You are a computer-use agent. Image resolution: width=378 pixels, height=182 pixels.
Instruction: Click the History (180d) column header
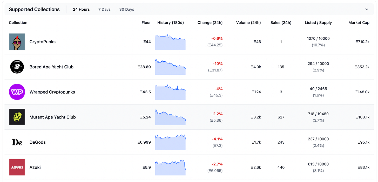pyautogui.click(x=171, y=23)
